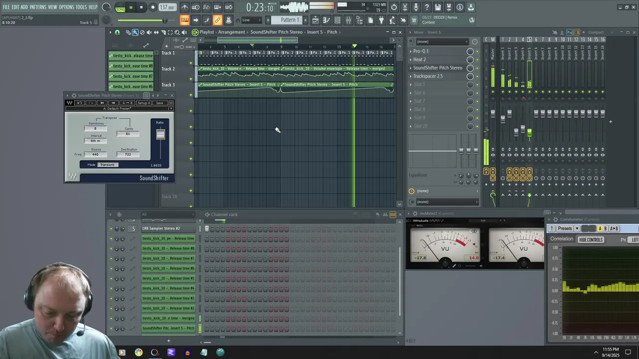The width and height of the screenshot is (639, 359).
Task: Click the Semitones value field
Action: [x=95, y=129]
